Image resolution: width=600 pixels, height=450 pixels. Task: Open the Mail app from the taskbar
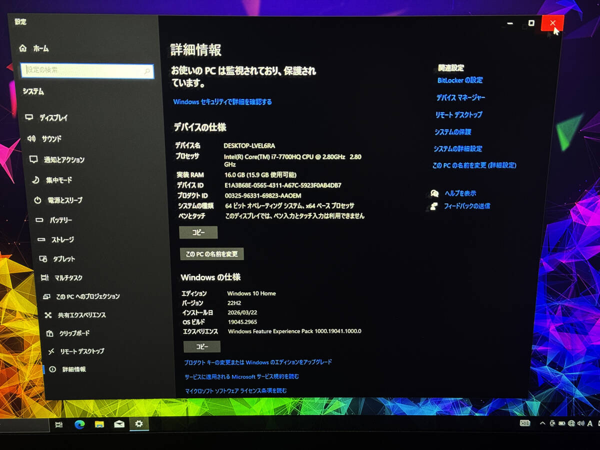click(x=119, y=423)
